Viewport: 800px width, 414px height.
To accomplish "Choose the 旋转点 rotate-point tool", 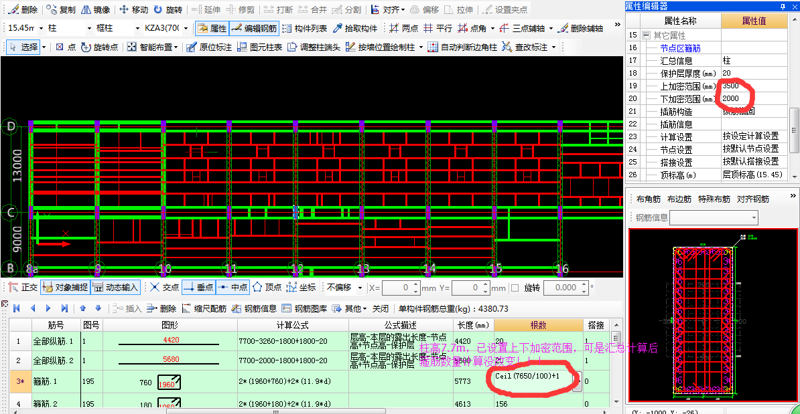I will (99, 47).
